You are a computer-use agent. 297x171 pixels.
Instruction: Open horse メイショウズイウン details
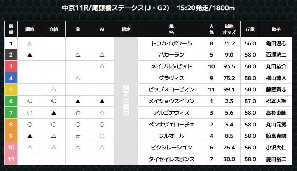click(x=171, y=101)
